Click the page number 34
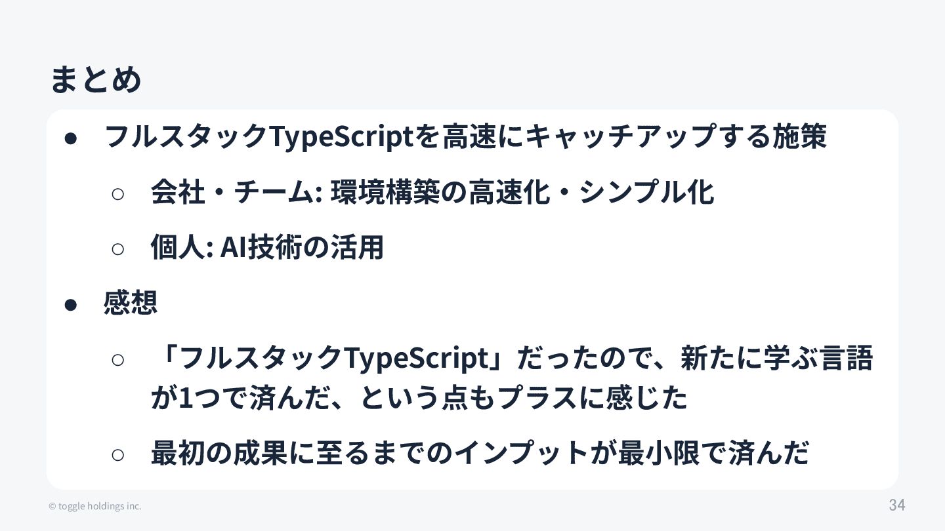 [897, 505]
